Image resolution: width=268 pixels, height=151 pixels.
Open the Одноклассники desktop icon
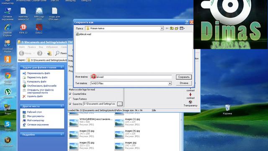coord(8,61)
